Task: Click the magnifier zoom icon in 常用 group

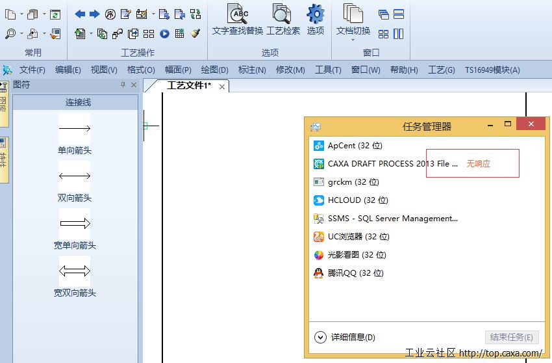Action: point(10,34)
